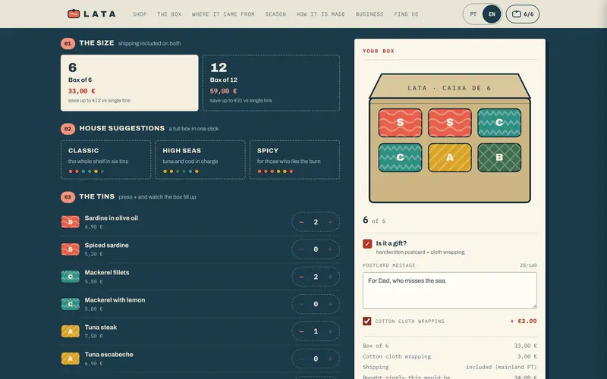The width and height of the screenshot is (607, 379).
Task: Select the Box of 6 size card
Action: coord(129,83)
